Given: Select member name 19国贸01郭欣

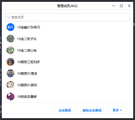Looking at the screenshot, I should (x=27, y=85).
